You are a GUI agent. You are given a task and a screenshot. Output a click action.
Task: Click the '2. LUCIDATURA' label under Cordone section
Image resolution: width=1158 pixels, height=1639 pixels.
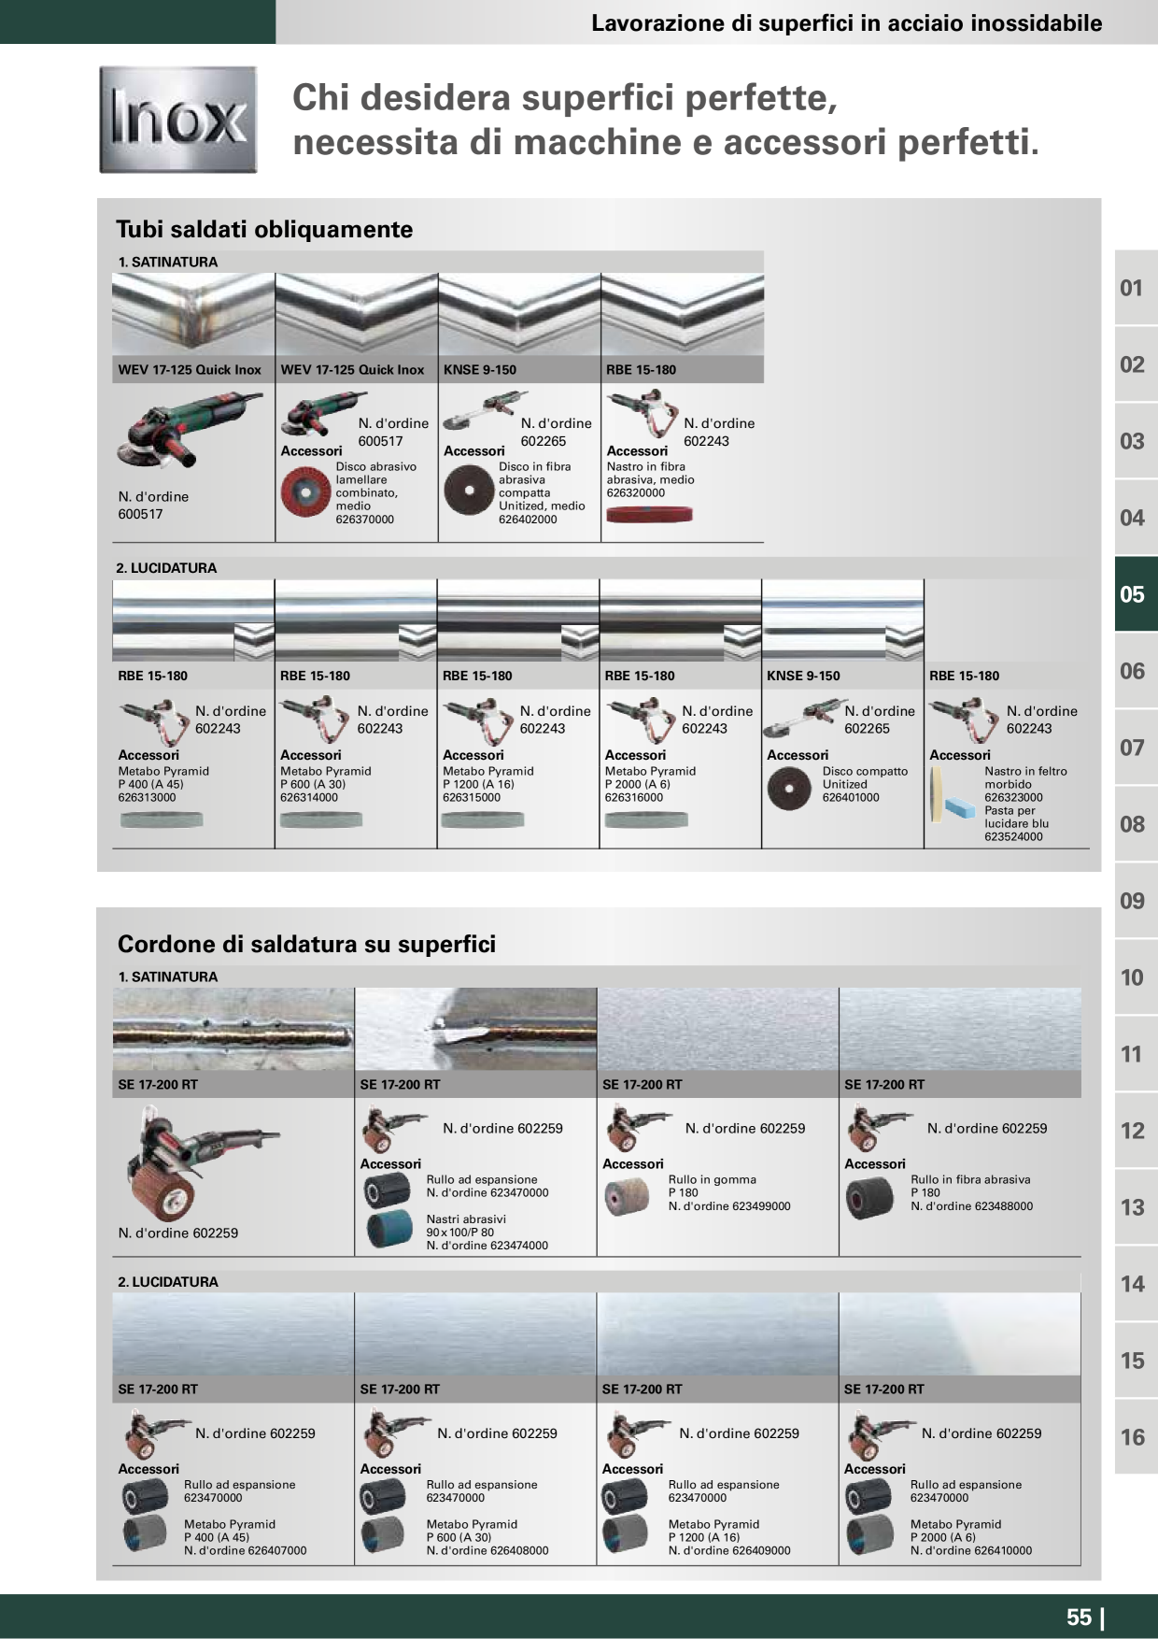pos(168,1281)
